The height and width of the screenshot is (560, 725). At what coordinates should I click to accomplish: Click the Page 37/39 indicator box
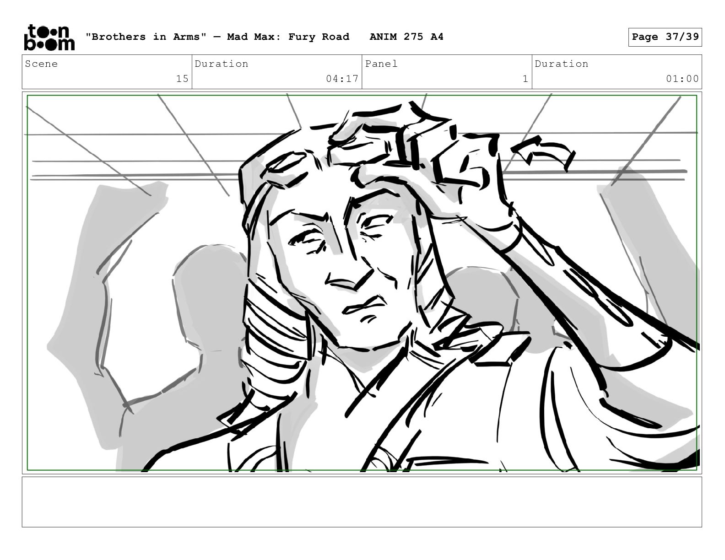click(x=665, y=37)
